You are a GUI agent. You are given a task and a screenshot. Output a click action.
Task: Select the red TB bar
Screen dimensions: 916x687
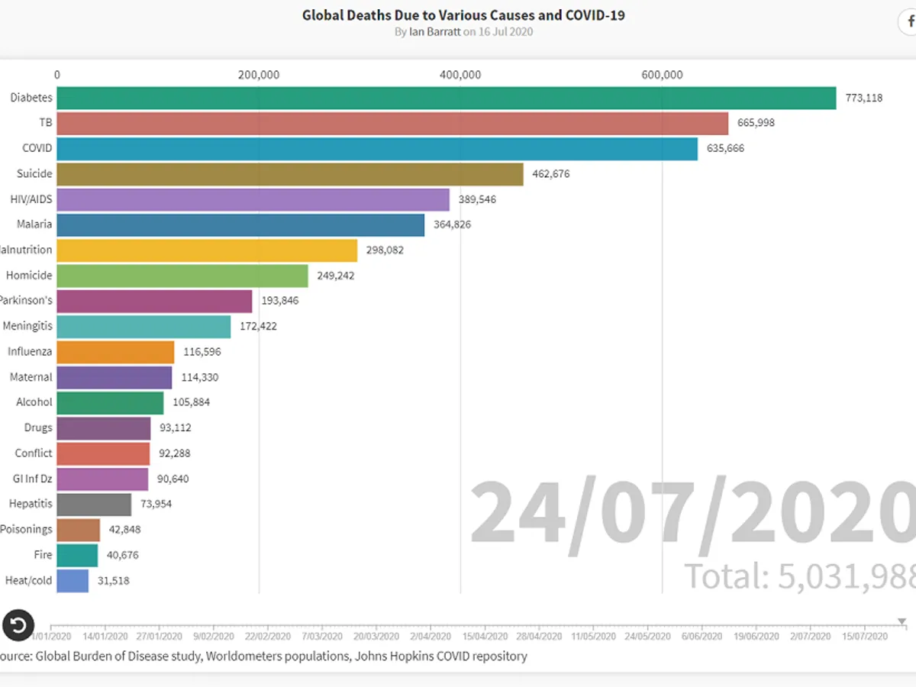[x=392, y=123]
